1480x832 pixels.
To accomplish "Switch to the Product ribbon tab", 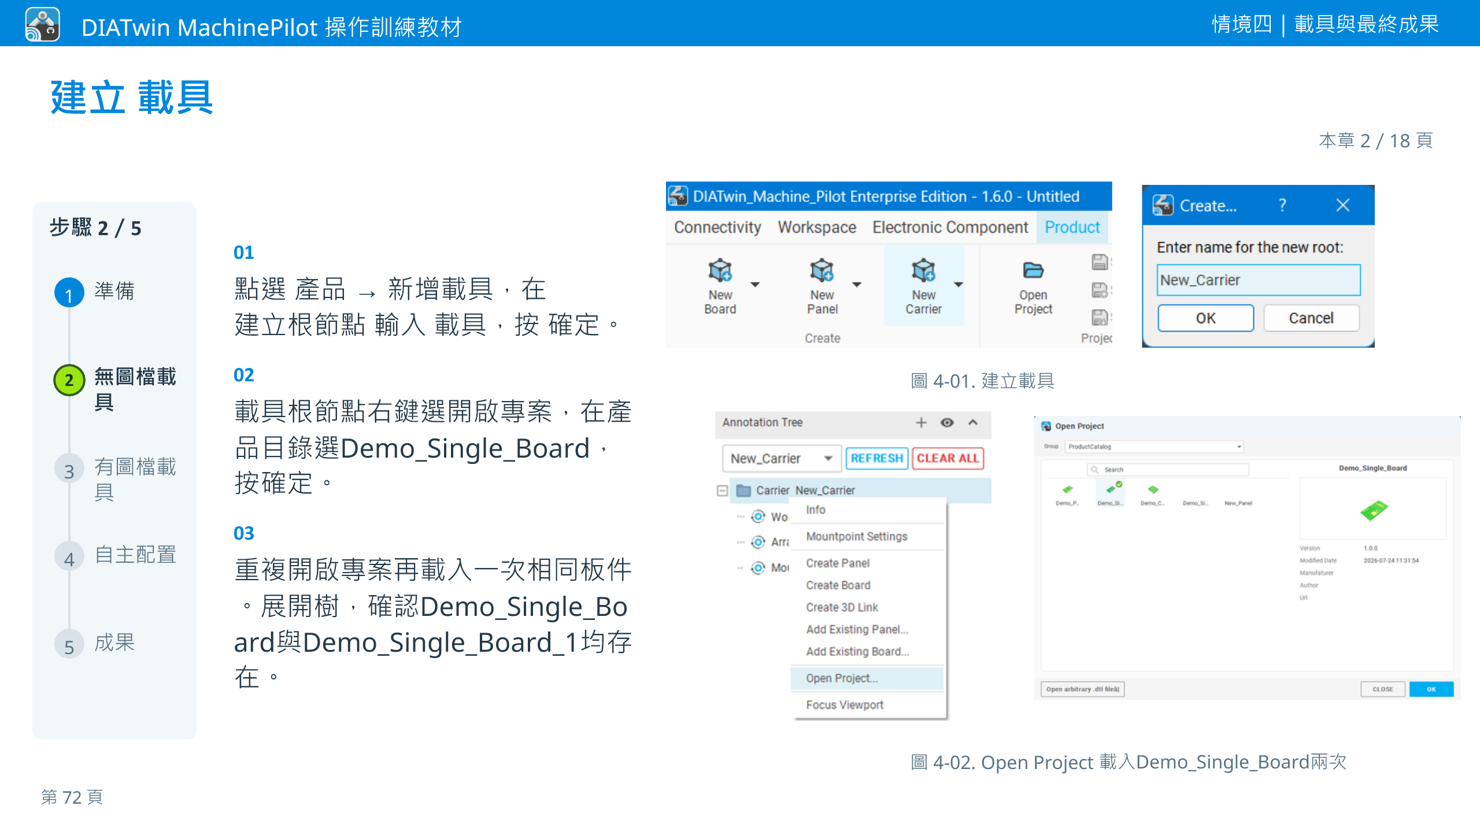I will pyautogui.click(x=1072, y=227).
